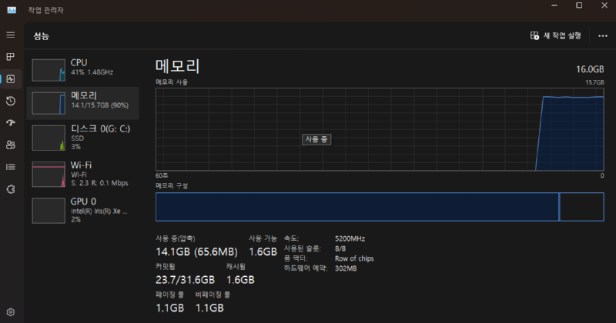Click the 메모리 사용 usage graph
This screenshot has height=323, width=616.
pyautogui.click(x=380, y=128)
